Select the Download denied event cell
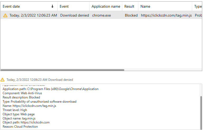Image resolution: width=203 pixels, height=130 pixels. click(x=74, y=16)
